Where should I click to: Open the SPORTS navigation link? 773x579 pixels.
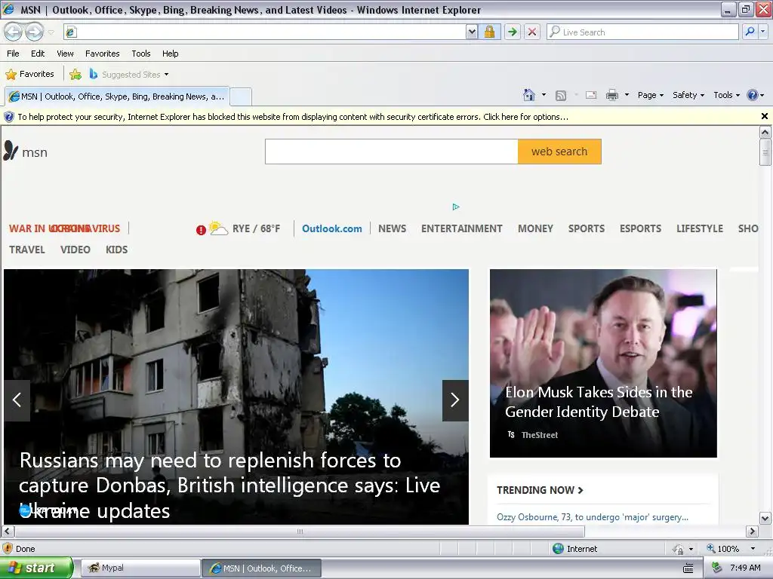click(586, 228)
